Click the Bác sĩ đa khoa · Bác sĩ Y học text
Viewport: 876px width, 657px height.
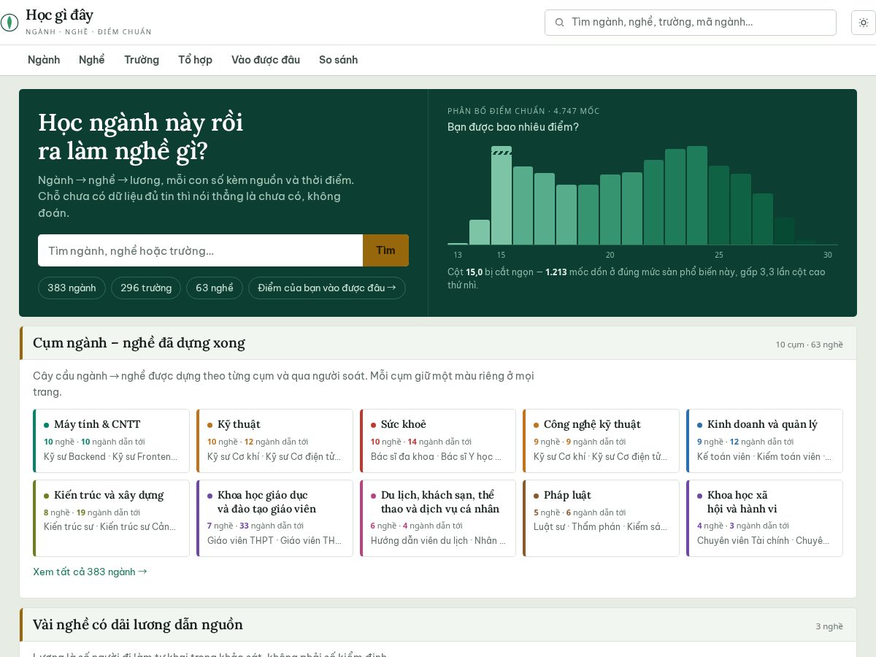tap(437, 457)
